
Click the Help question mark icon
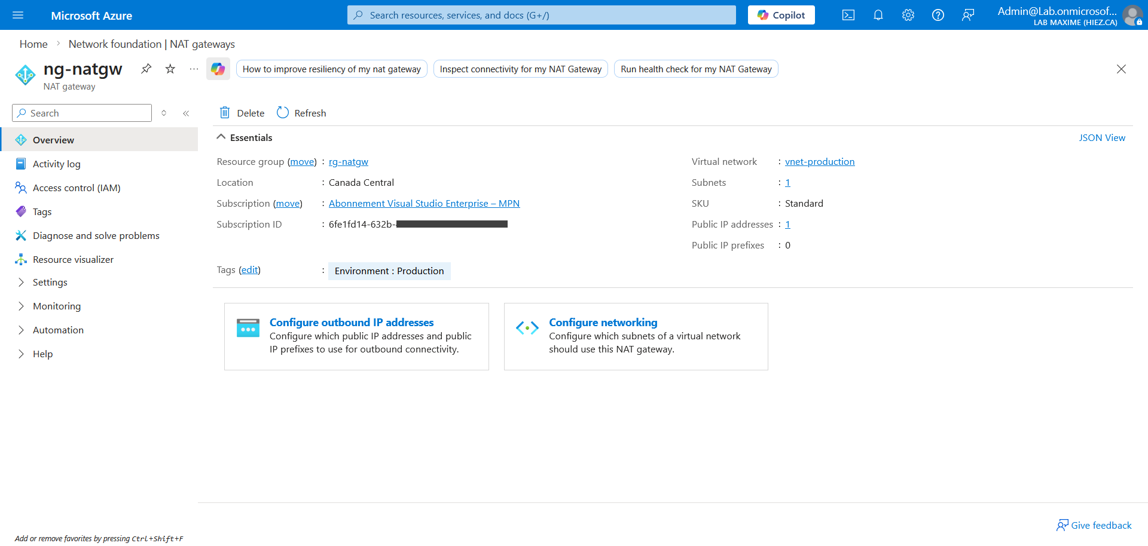click(x=938, y=15)
